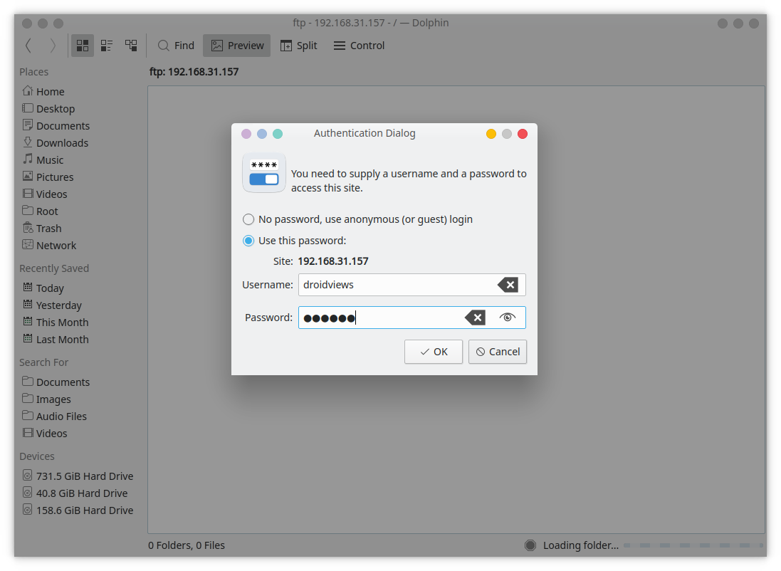
Task: Click Split view button
Action: (299, 46)
